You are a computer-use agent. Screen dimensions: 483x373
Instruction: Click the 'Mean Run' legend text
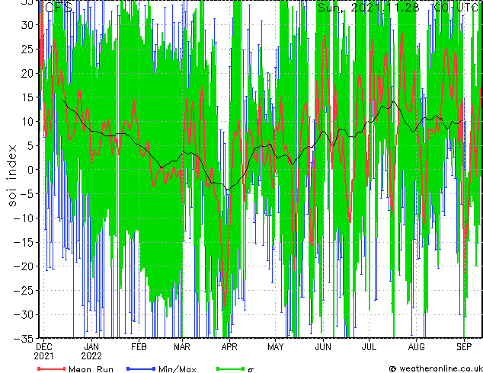[91, 369]
